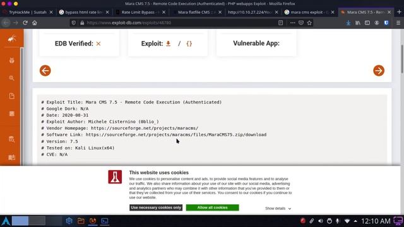Close the TryHackMe Sustah tab
This screenshot has width=404, height=227.
[x=51, y=12]
